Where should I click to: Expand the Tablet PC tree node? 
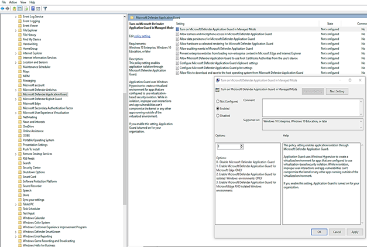click(x=16, y=204)
